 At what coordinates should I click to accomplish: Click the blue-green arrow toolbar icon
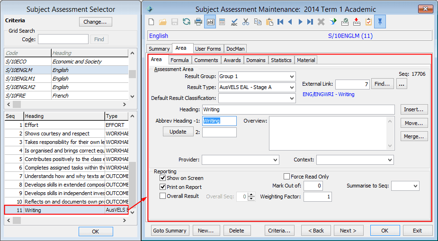pos(333,22)
